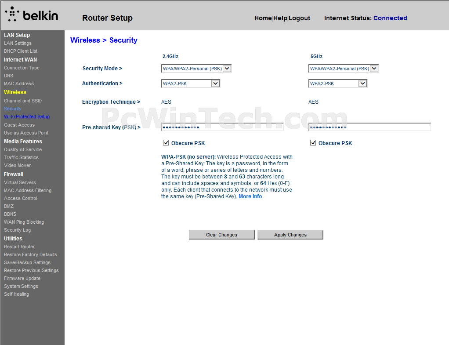Open MAC Address under Internet WAN

click(x=19, y=84)
